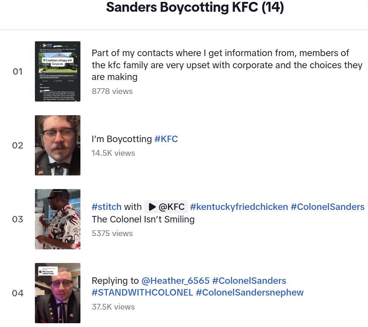
Task: Click the play icon beside @KFC
Action: [x=153, y=207]
